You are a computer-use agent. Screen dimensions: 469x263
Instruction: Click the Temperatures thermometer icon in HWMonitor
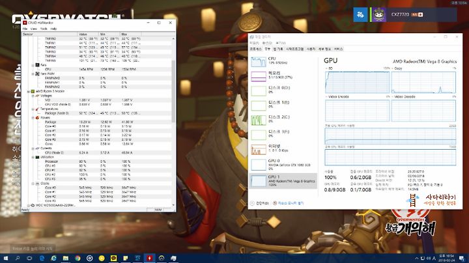click(37, 109)
